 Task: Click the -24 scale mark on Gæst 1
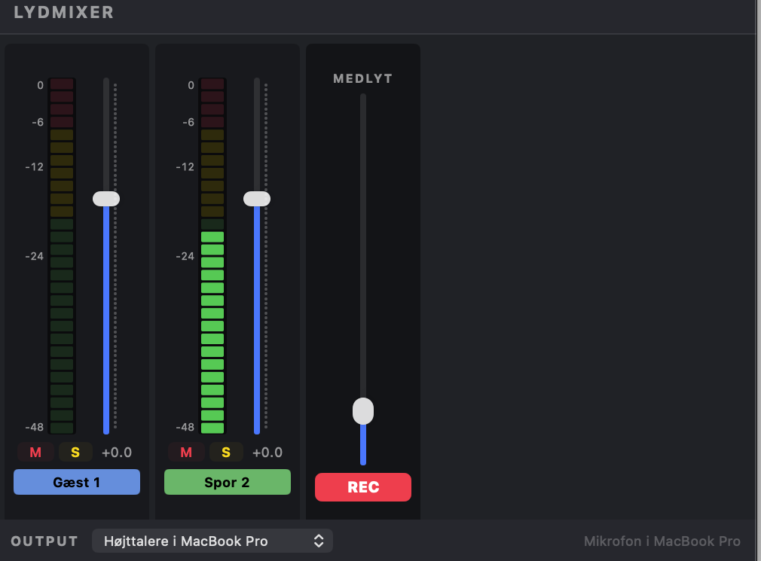[35, 256]
